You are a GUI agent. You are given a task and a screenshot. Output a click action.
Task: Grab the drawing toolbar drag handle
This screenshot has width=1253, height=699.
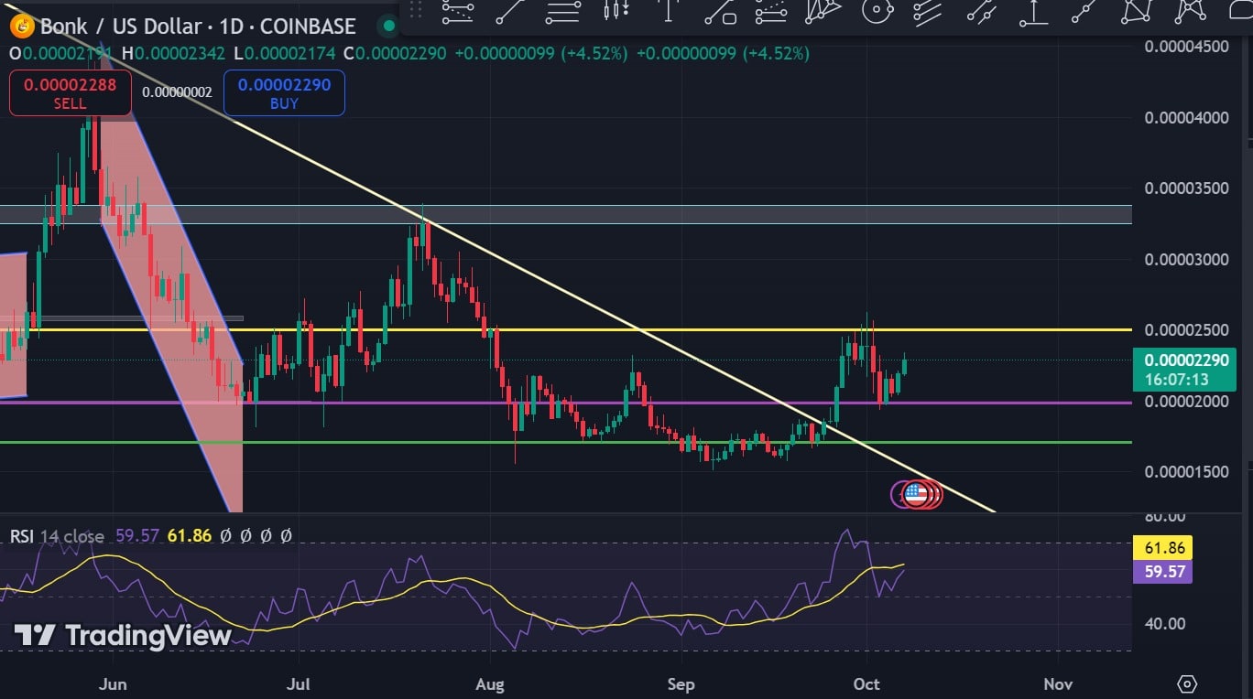point(417,11)
